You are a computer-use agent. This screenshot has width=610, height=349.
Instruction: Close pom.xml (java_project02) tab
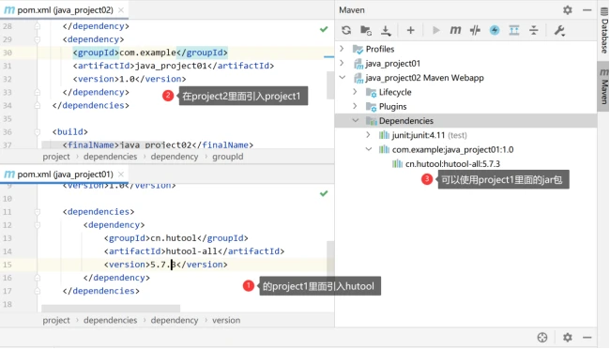point(121,10)
